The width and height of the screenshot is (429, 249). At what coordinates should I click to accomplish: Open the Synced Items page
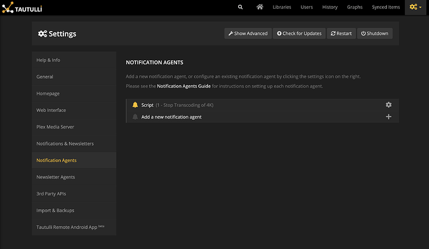click(385, 7)
